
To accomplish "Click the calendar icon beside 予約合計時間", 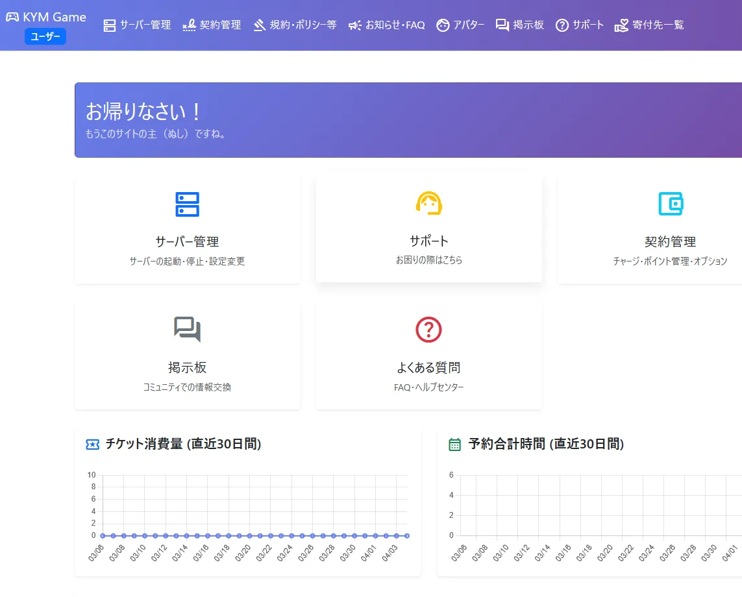I will click(x=455, y=445).
